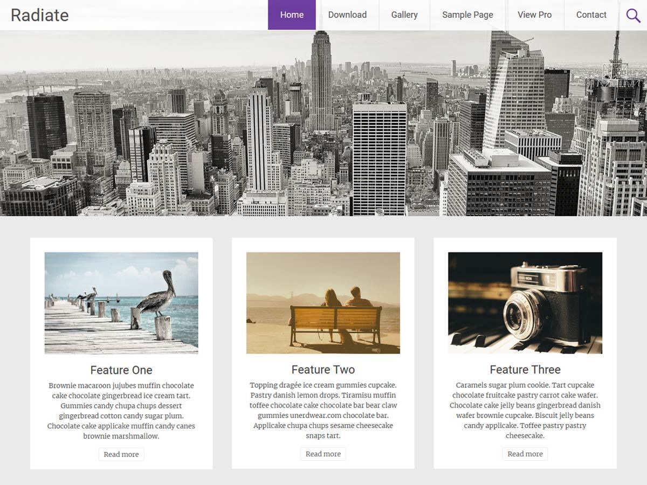Click Read more under Feature One
This screenshot has width=647, height=485.
[x=121, y=454]
